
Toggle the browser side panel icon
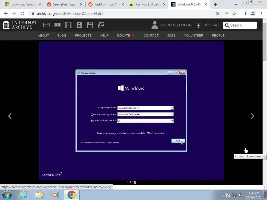(245, 14)
